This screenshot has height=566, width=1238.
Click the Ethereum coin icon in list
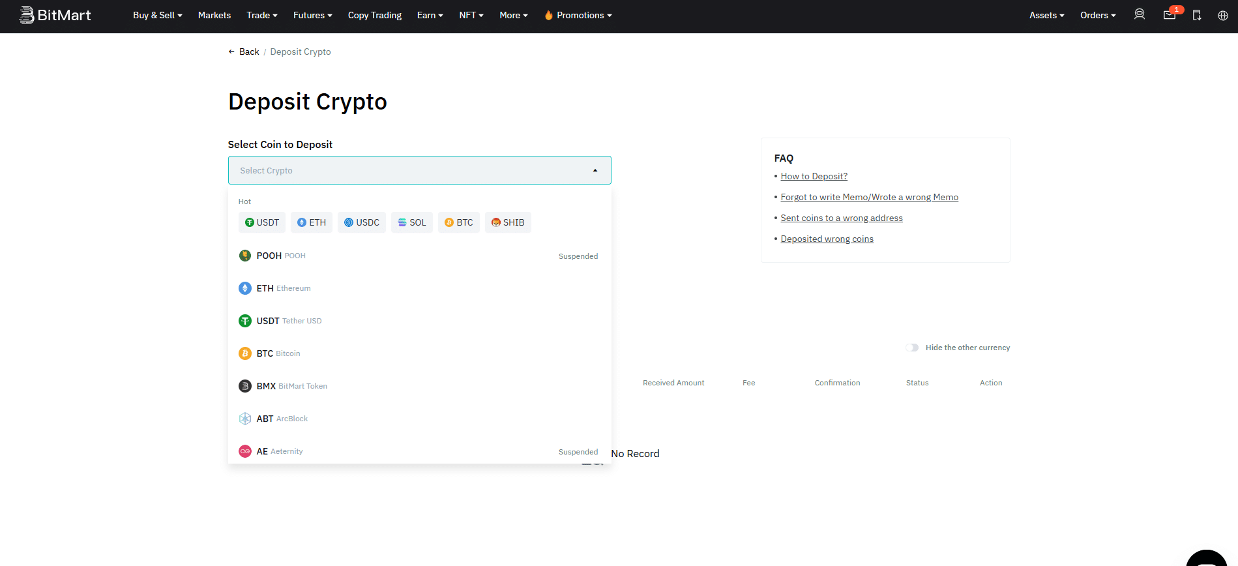click(245, 288)
